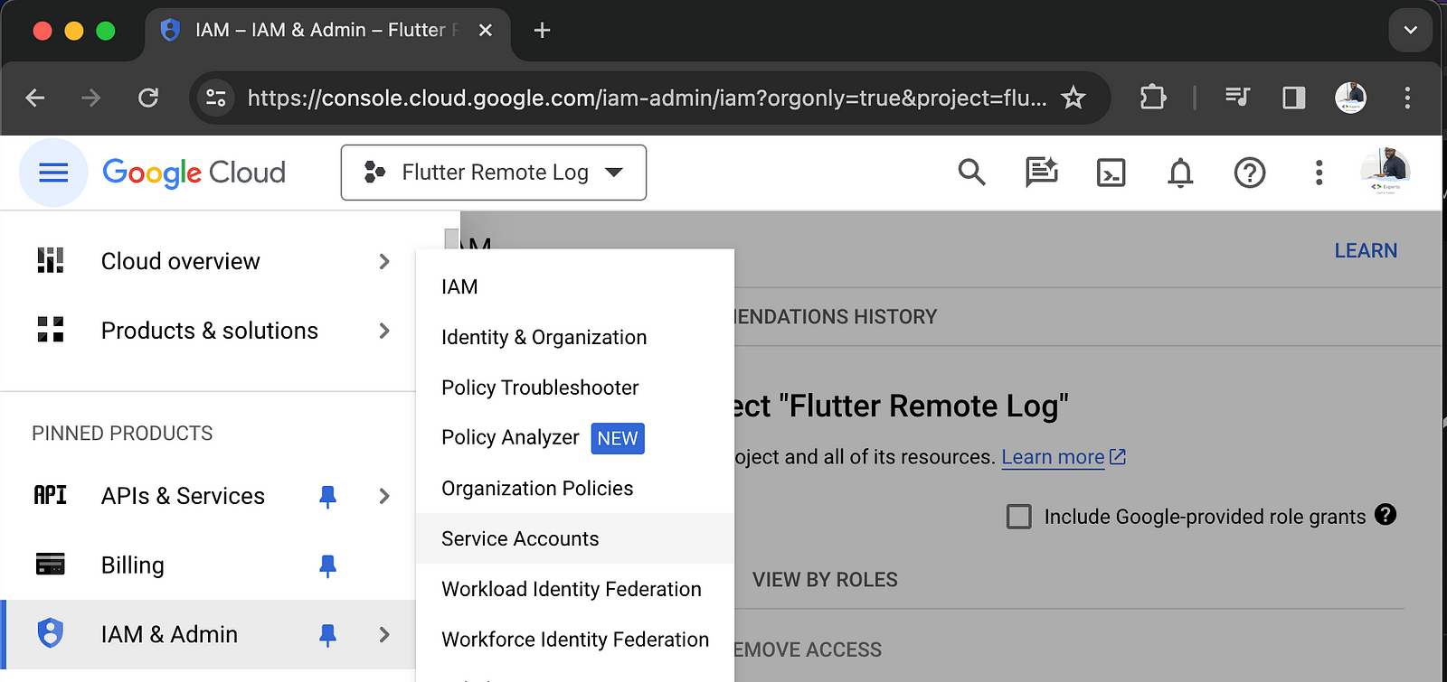This screenshot has height=682, width=1447.
Task: Open Products & solutions in sidebar
Action: click(x=209, y=331)
